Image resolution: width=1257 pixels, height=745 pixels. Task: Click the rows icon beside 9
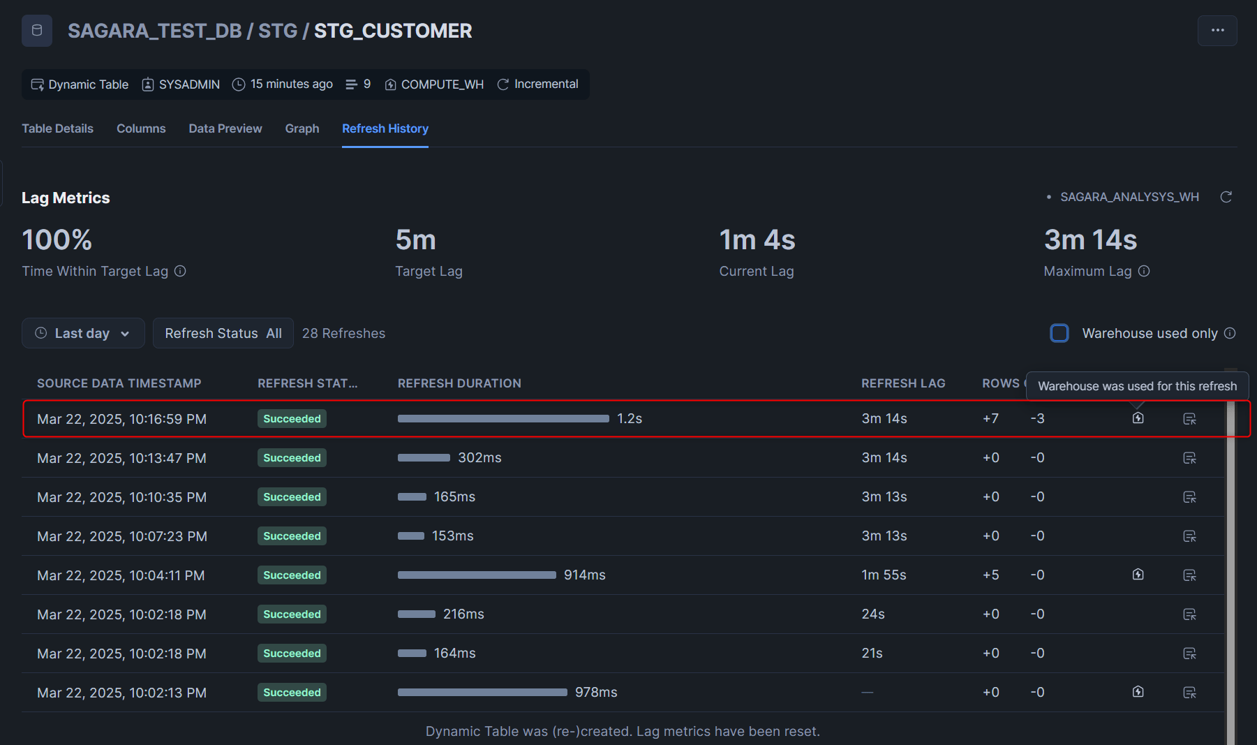pos(352,84)
